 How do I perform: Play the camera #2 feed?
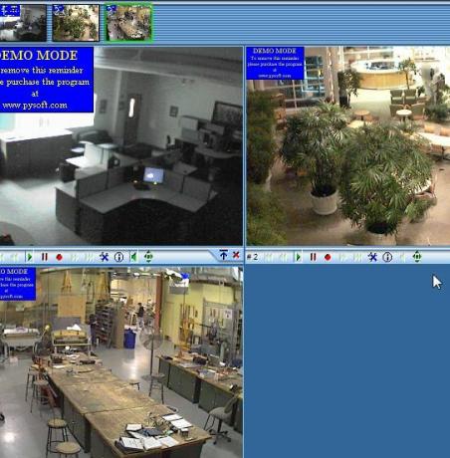(299, 257)
